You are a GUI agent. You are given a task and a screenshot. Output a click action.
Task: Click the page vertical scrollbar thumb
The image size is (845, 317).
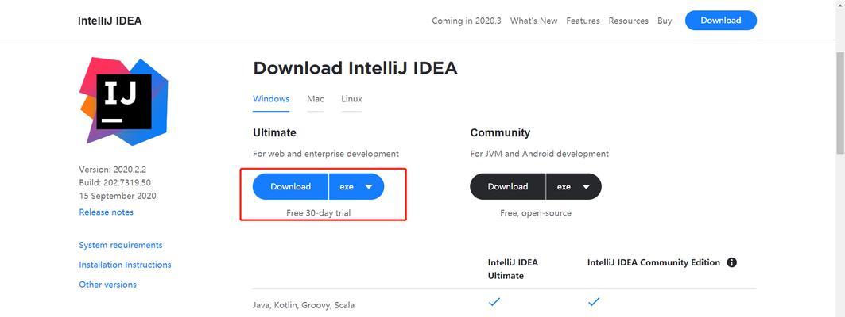(839, 102)
